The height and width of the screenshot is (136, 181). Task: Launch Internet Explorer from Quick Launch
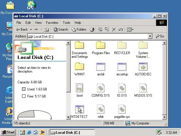[x=29, y=132]
